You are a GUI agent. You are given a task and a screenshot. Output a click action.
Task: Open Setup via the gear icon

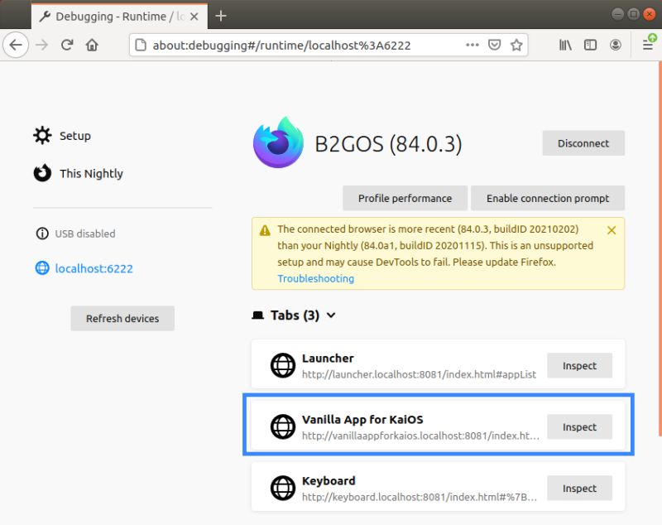(42, 135)
